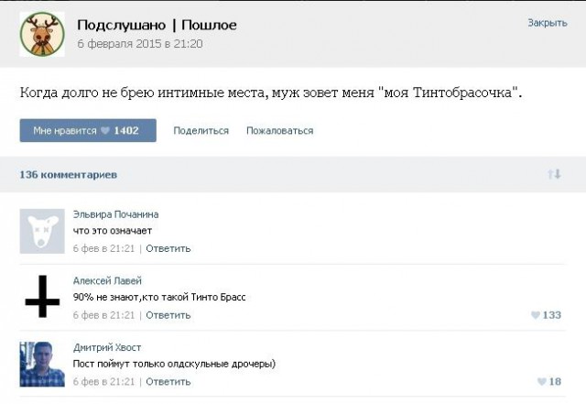Open Дмитрий Хвост's profile name link
Viewport: 586px width, 404px height.
(107, 347)
